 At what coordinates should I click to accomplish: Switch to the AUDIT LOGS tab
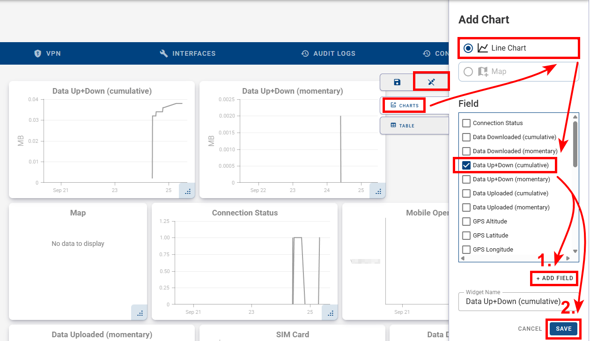click(x=328, y=53)
